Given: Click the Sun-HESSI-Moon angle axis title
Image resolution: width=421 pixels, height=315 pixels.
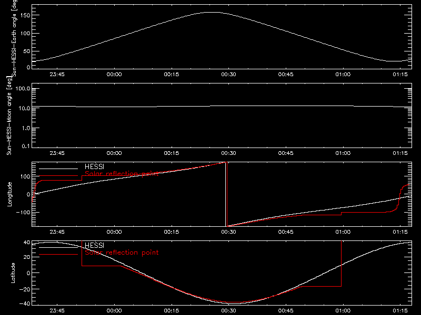Looking at the screenshot, I should point(9,115).
